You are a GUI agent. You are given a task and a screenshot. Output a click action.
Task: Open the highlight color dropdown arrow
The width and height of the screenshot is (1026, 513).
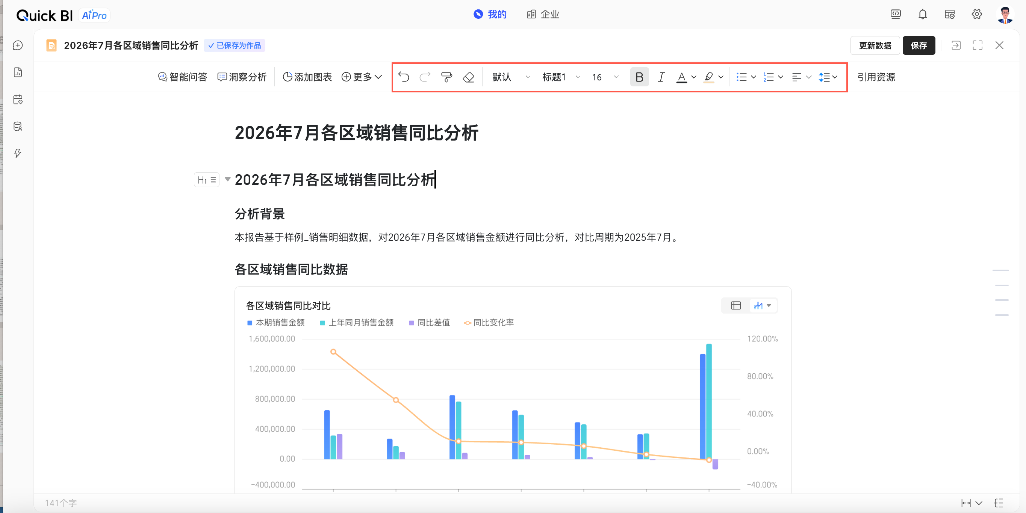click(x=721, y=77)
